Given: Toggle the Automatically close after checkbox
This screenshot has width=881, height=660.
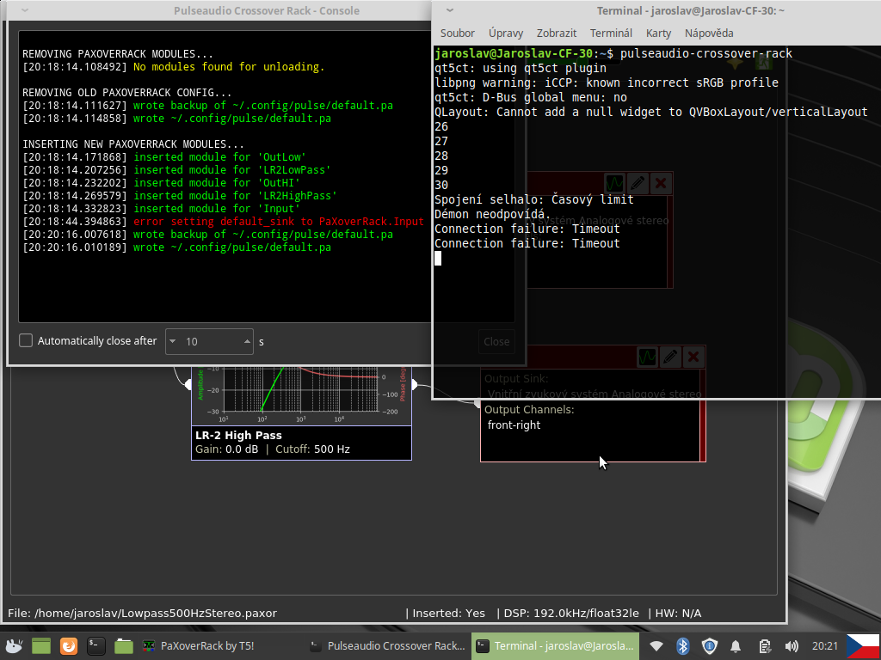Looking at the screenshot, I should pyautogui.click(x=26, y=340).
